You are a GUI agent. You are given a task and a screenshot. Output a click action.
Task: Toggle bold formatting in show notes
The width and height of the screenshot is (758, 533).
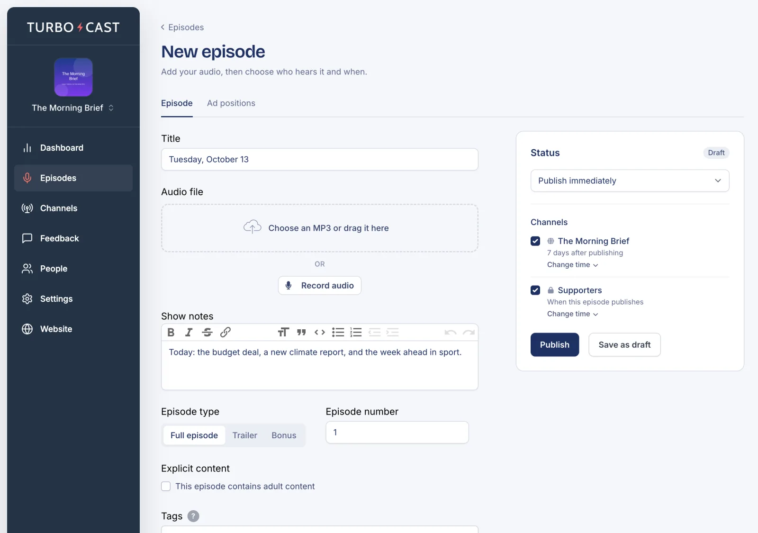point(171,333)
